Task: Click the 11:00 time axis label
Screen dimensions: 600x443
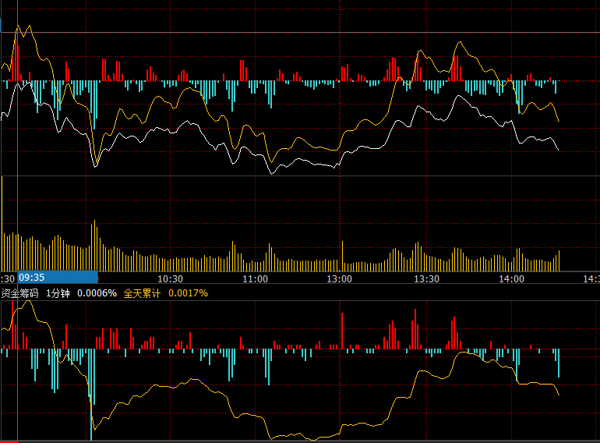Action: (x=256, y=279)
